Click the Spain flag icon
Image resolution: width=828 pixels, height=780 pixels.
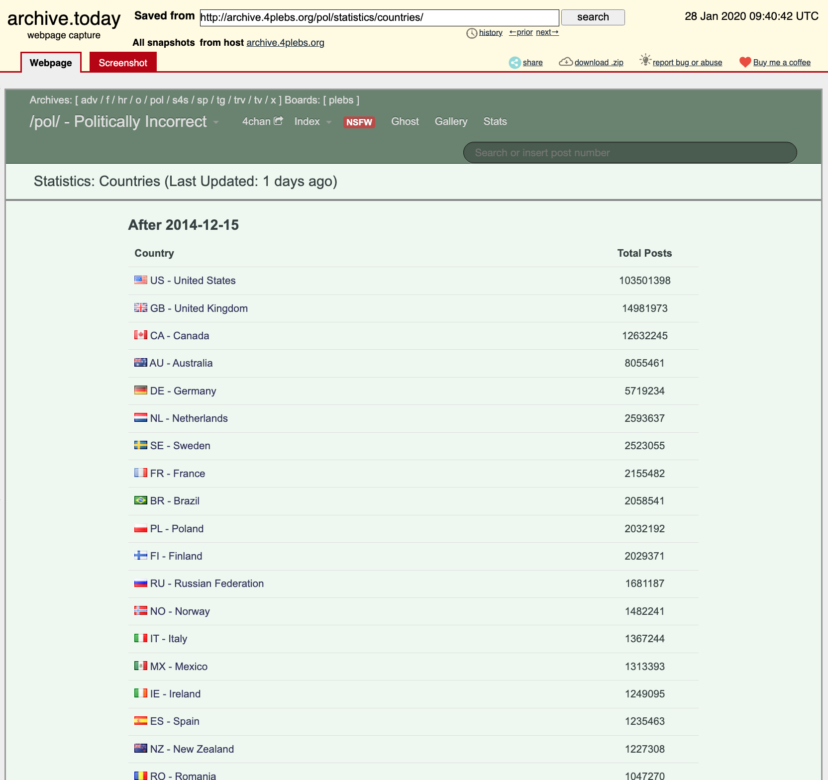click(141, 721)
